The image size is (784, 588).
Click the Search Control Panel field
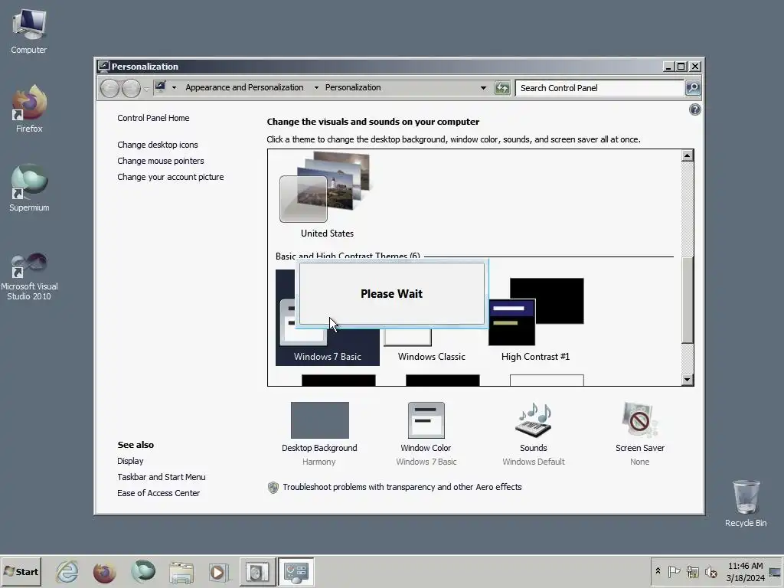[x=599, y=88]
